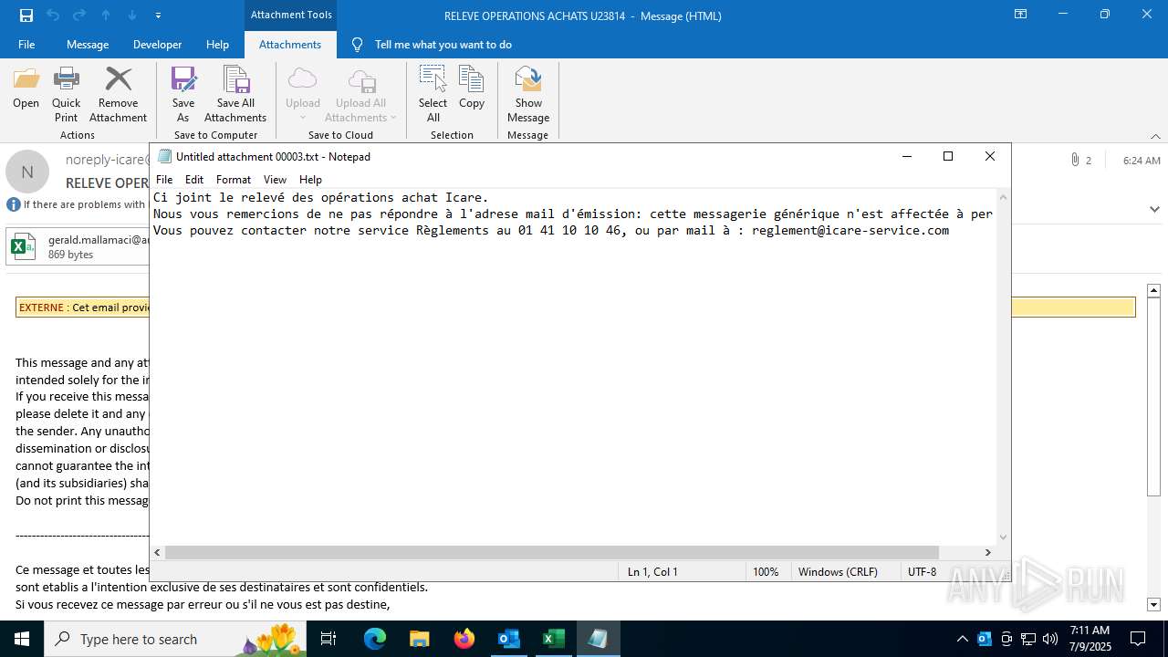Click the sender avatar N
The height and width of the screenshot is (657, 1168).
coord(27,172)
